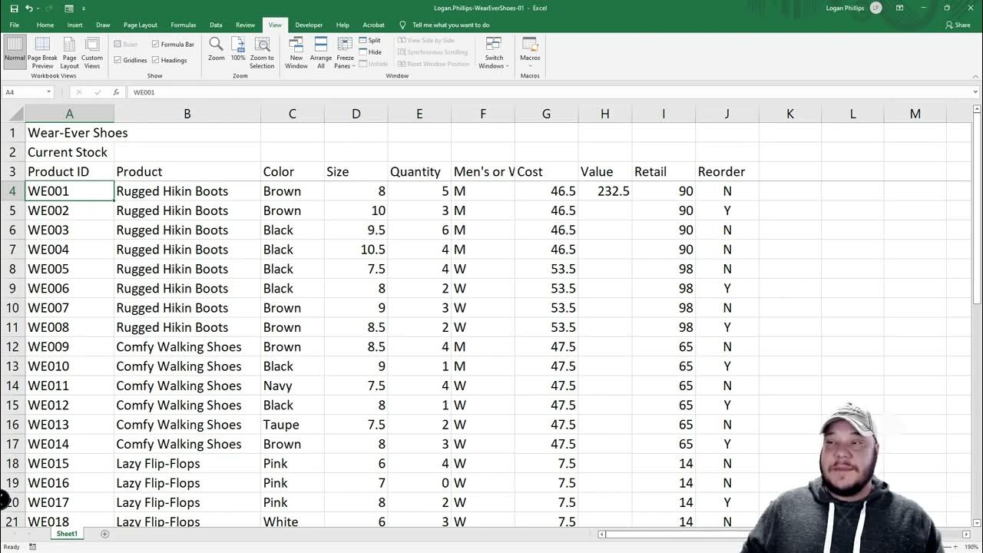983x553 pixels.
Task: Open the Zoom magnifier dialog
Action: click(x=217, y=50)
